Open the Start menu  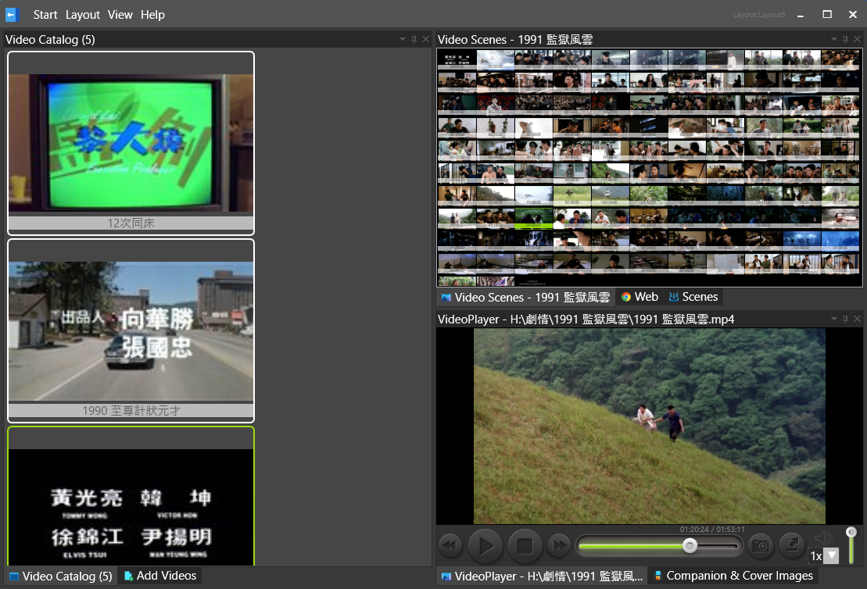(x=45, y=15)
